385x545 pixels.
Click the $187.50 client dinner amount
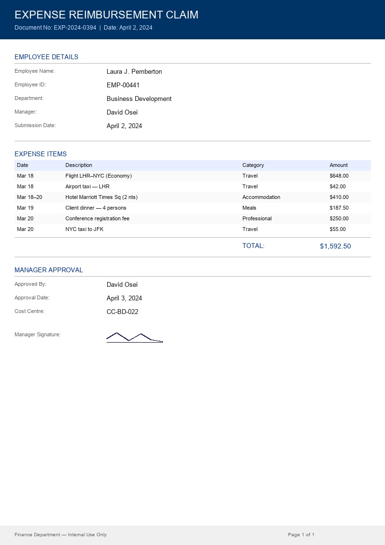339,208
